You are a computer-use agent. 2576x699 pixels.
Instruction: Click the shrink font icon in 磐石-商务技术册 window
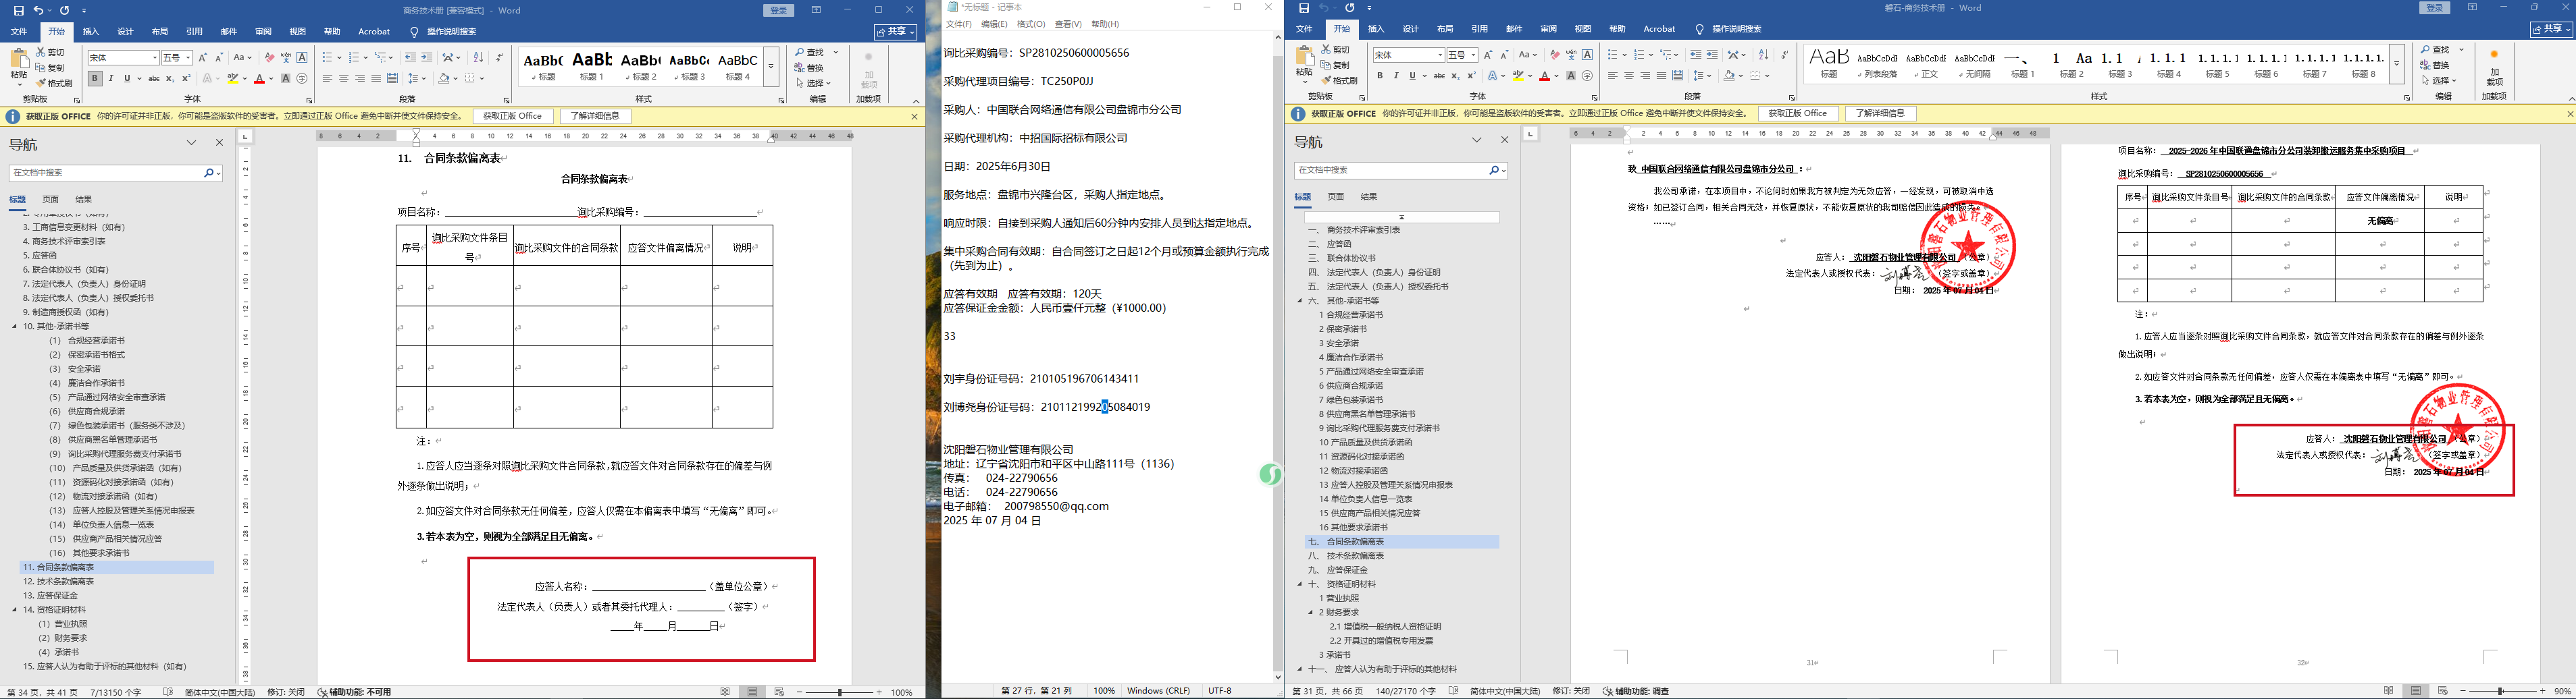[x=1505, y=55]
